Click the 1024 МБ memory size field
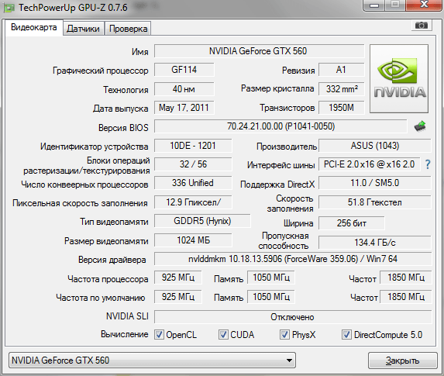This screenshot has height=376, width=444. [193, 240]
